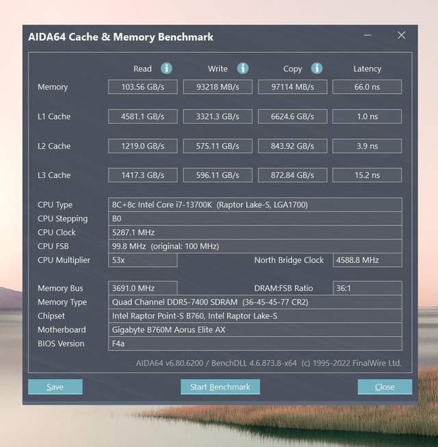The height and width of the screenshot is (447, 438).
Task: Select L1 Cache write value 3321.3 GB/s
Action: coord(218,116)
